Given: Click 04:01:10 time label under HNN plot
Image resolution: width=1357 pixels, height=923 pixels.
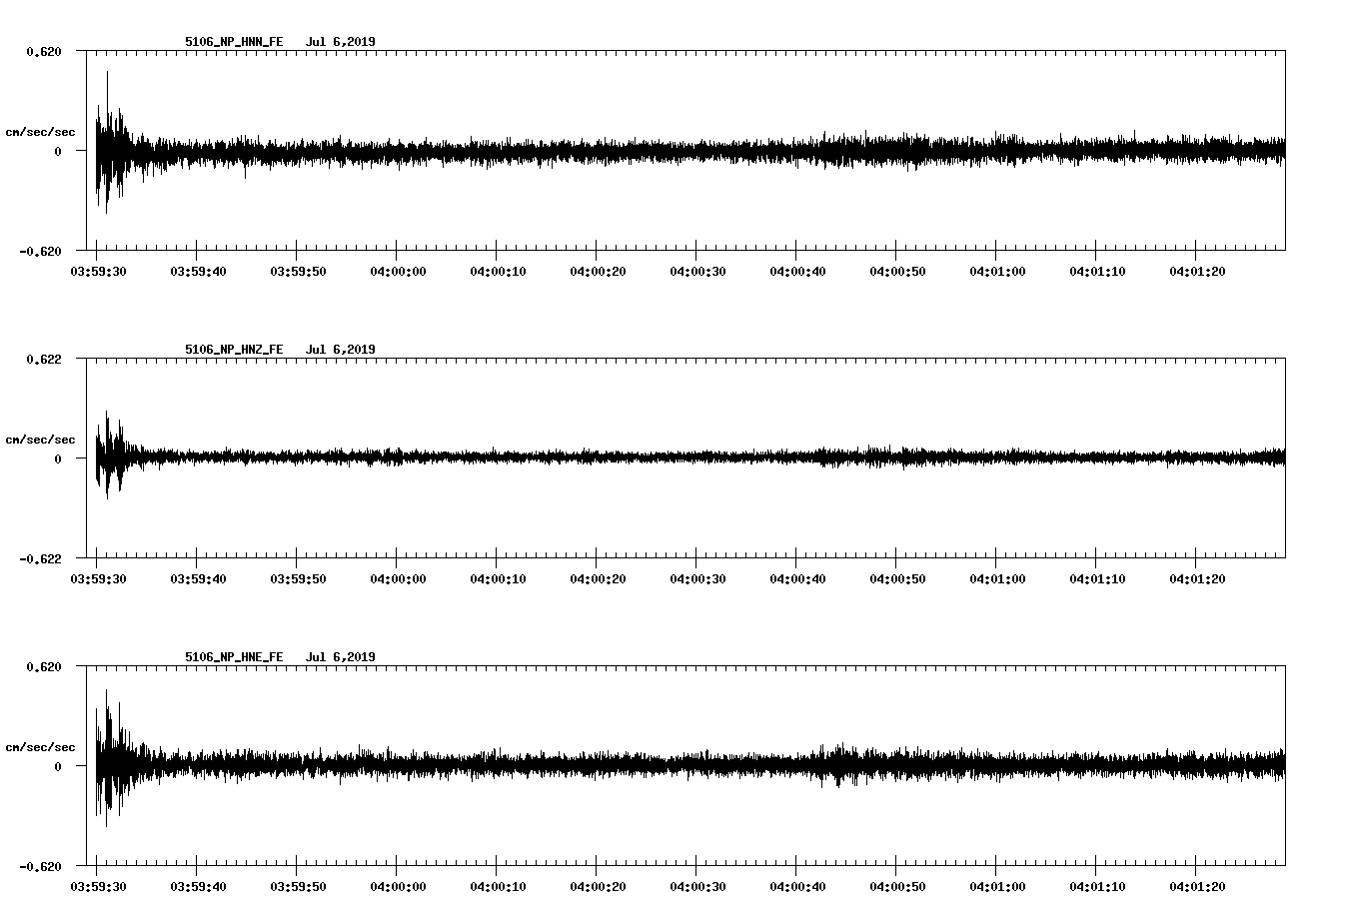Looking at the screenshot, I should pyautogui.click(x=1097, y=271).
